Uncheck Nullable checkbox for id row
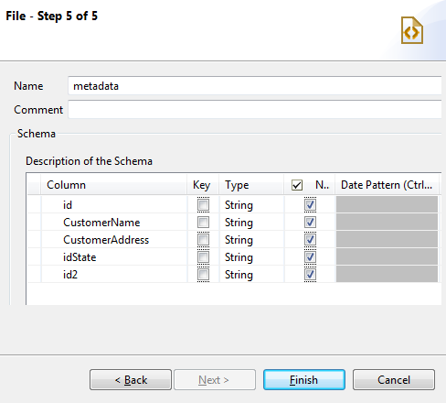446x403 pixels. 310,205
